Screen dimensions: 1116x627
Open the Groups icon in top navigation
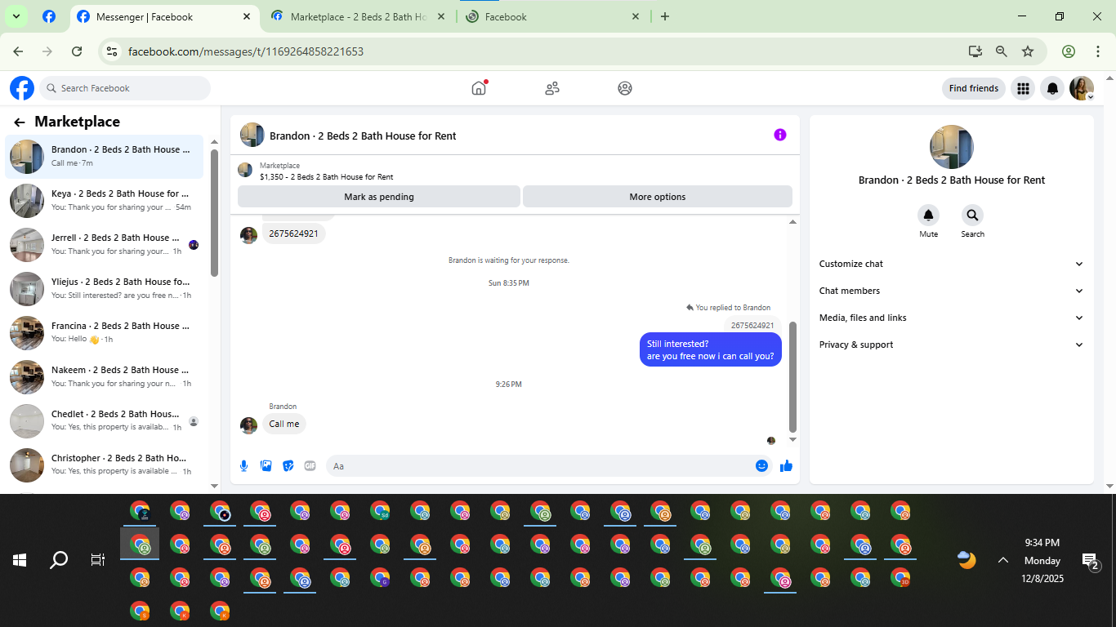(x=625, y=88)
